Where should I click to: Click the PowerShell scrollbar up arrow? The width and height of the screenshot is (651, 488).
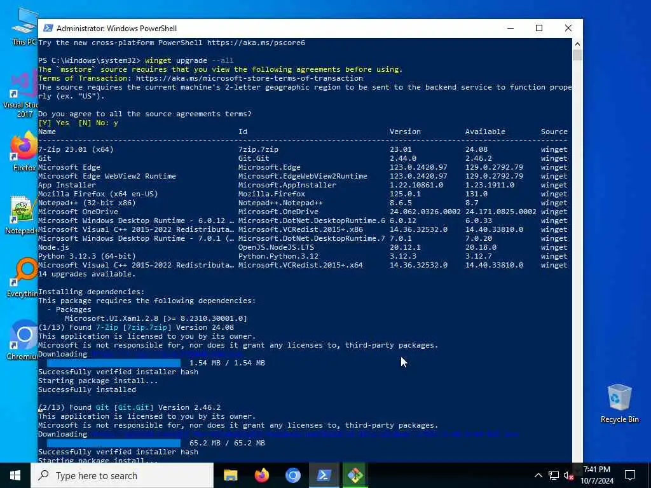pos(577,44)
